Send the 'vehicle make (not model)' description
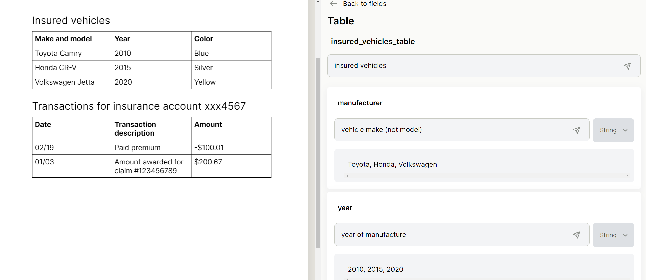Viewport: 646px width, 280px height. [x=576, y=130]
